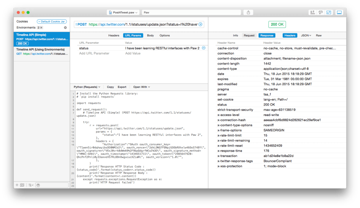Click the cloud sync toolbar icon
Image resolution: width=360 pixels, height=208 pixels.
click(321, 12)
